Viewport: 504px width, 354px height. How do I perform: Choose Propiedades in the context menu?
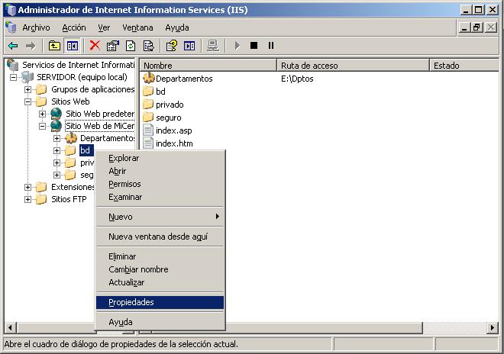click(131, 302)
